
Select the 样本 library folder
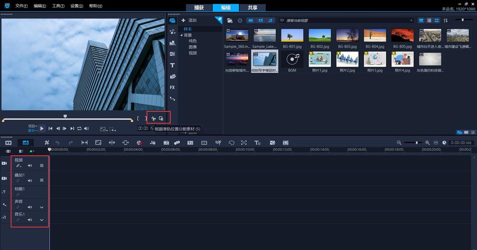(188, 29)
